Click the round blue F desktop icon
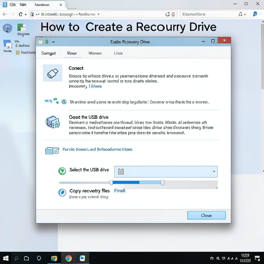 pos(7,28)
